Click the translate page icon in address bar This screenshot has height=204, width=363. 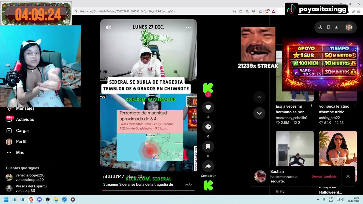point(247,11)
